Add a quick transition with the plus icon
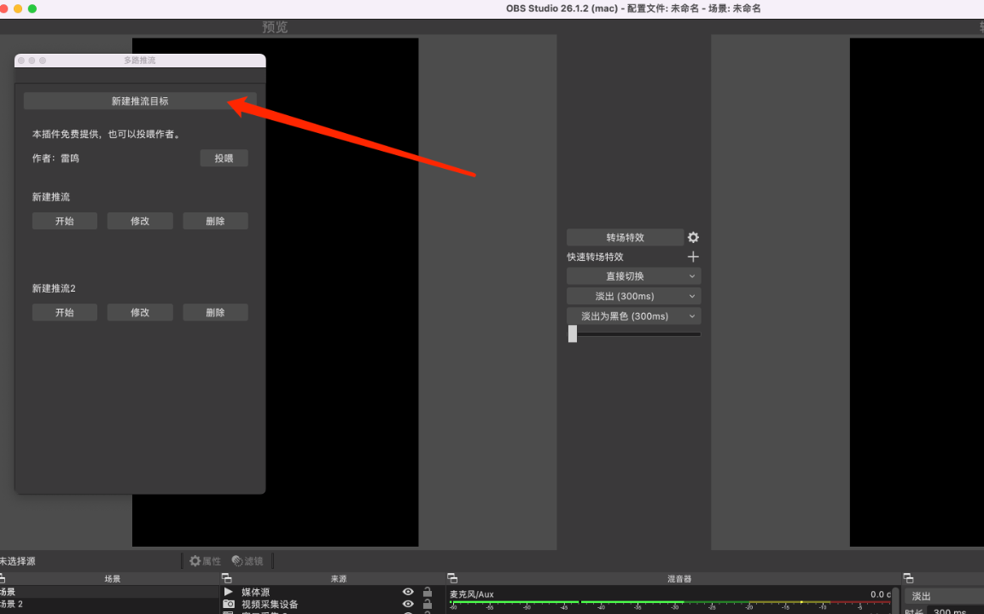The image size is (984, 614). 693,257
